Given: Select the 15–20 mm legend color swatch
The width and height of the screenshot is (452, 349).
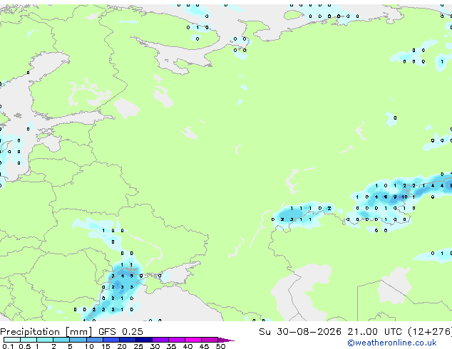Looking at the screenshot, I should coord(111,340).
